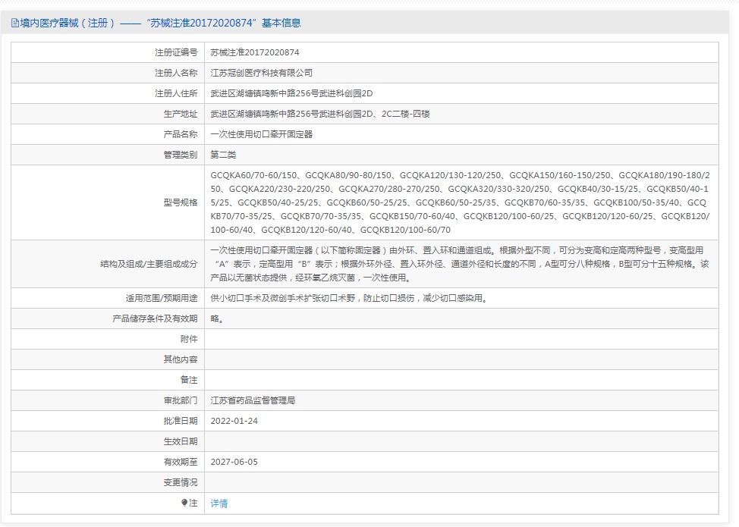739x527 pixels.
Task: Click the intended use text 供小切口手术
Action: (348, 298)
